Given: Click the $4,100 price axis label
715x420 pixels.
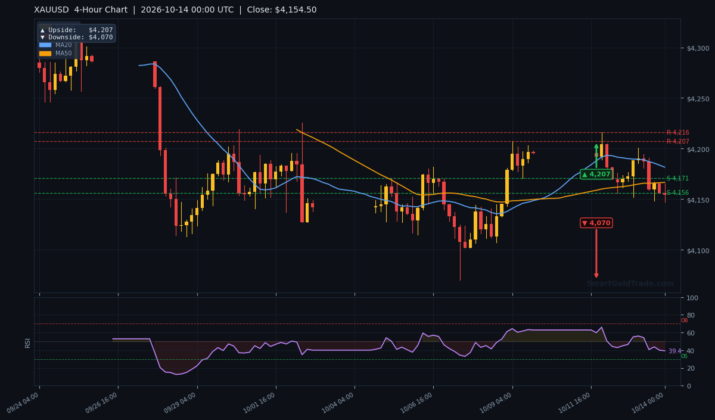Looking at the screenshot, I should [x=698, y=251].
